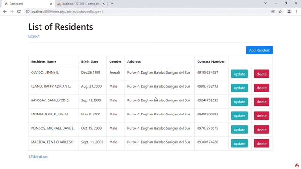Click contact number 09703278675
The image size is (301, 169).
[x=207, y=128]
